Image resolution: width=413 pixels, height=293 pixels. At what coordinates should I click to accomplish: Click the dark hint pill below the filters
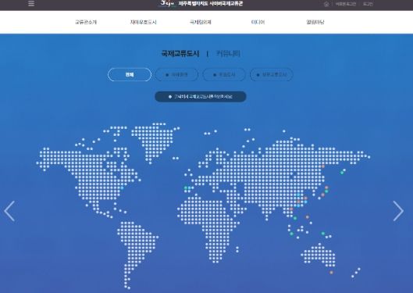pos(201,96)
